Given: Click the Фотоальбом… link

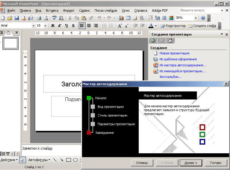Looking at the screenshot, I should tap(171, 77).
